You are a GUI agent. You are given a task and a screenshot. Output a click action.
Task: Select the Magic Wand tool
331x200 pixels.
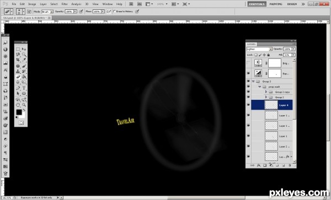click(24, 55)
